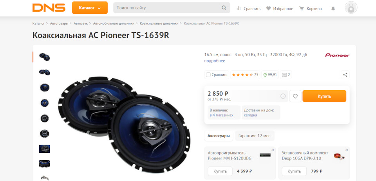The width and height of the screenshot is (376, 181).
Task: Click the DNS logo
Action: point(49,8)
